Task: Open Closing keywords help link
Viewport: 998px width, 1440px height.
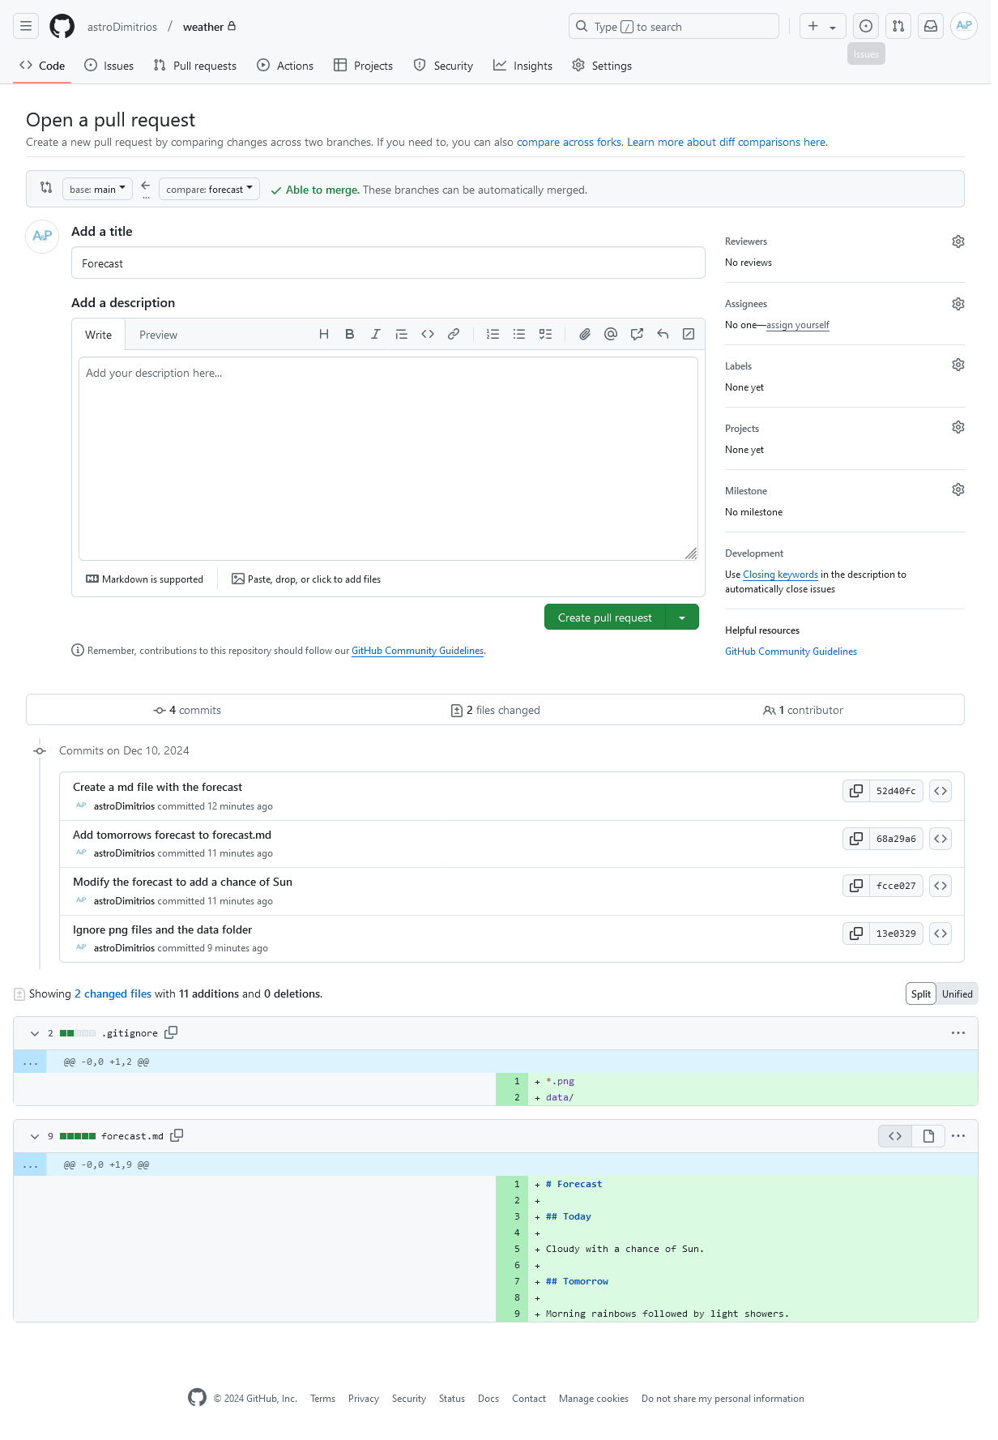Action: click(x=780, y=575)
